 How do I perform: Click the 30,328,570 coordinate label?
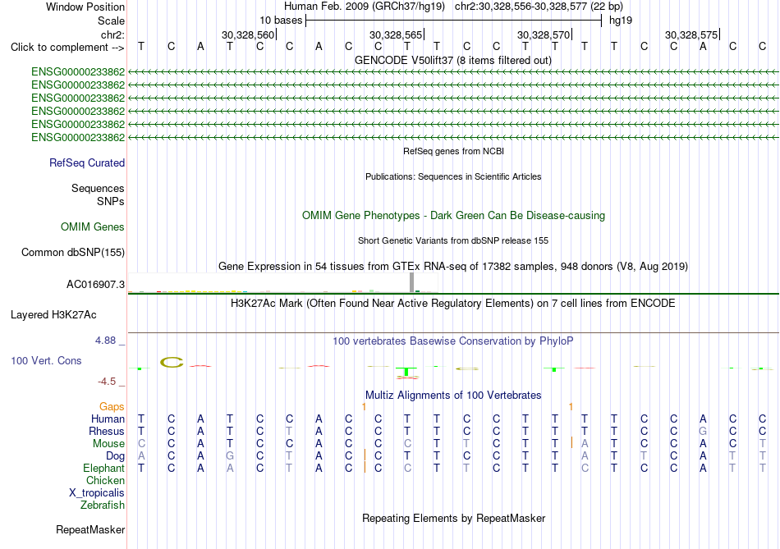544,34
